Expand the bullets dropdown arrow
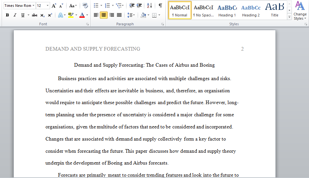 tap(101, 6)
